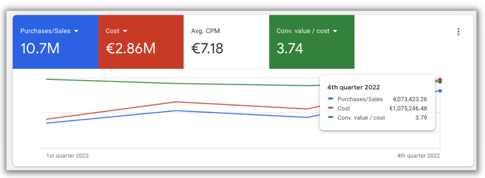Select the green Conv. value / cost card
This screenshot has height=178, width=485.
312,42
